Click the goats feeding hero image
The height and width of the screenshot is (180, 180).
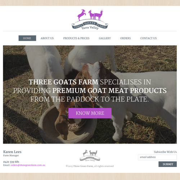[90, 94]
